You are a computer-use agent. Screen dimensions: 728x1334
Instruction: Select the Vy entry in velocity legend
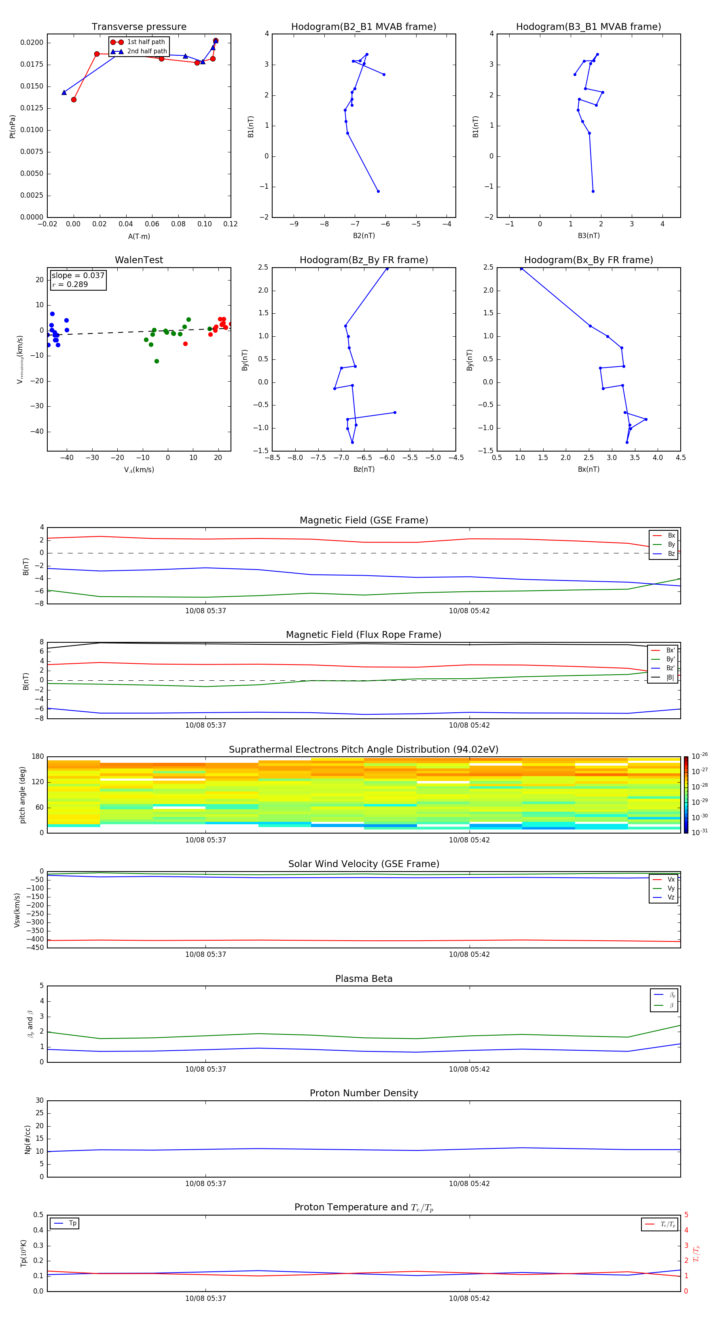664,888
